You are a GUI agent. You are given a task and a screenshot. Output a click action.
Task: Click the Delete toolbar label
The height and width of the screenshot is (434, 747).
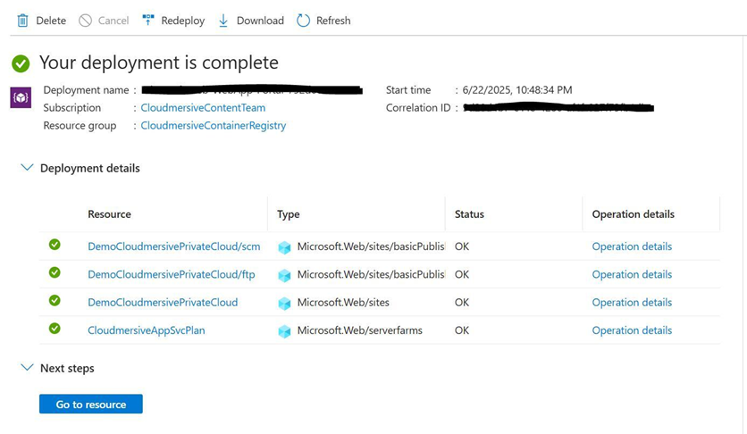coord(51,21)
